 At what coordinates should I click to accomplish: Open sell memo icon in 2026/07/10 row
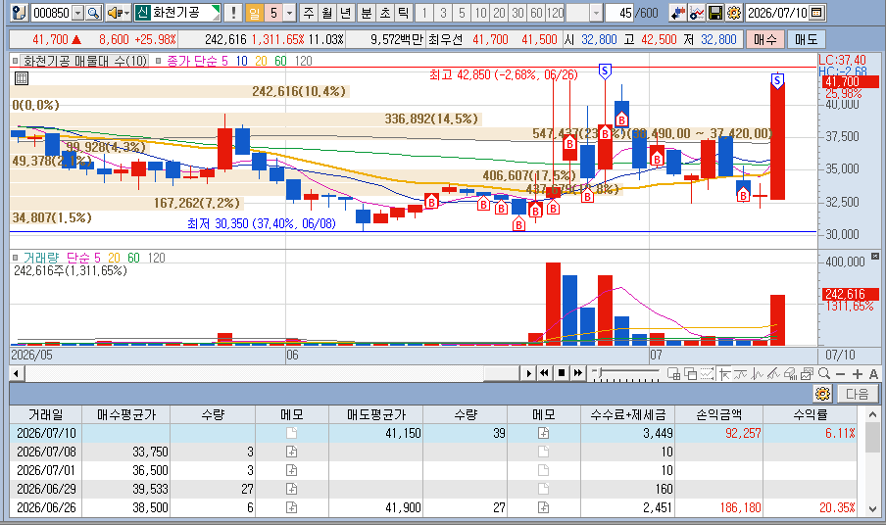click(x=543, y=433)
